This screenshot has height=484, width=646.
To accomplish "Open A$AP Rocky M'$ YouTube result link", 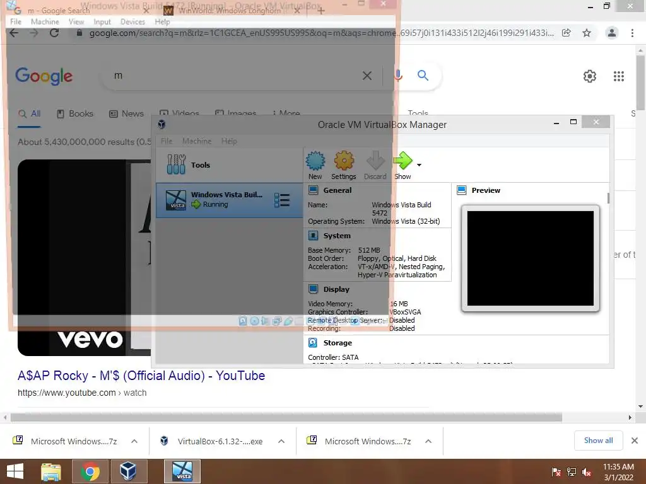I will pyautogui.click(x=141, y=376).
